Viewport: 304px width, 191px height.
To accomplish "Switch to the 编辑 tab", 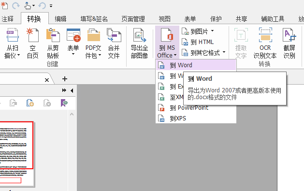I will tap(60, 19).
